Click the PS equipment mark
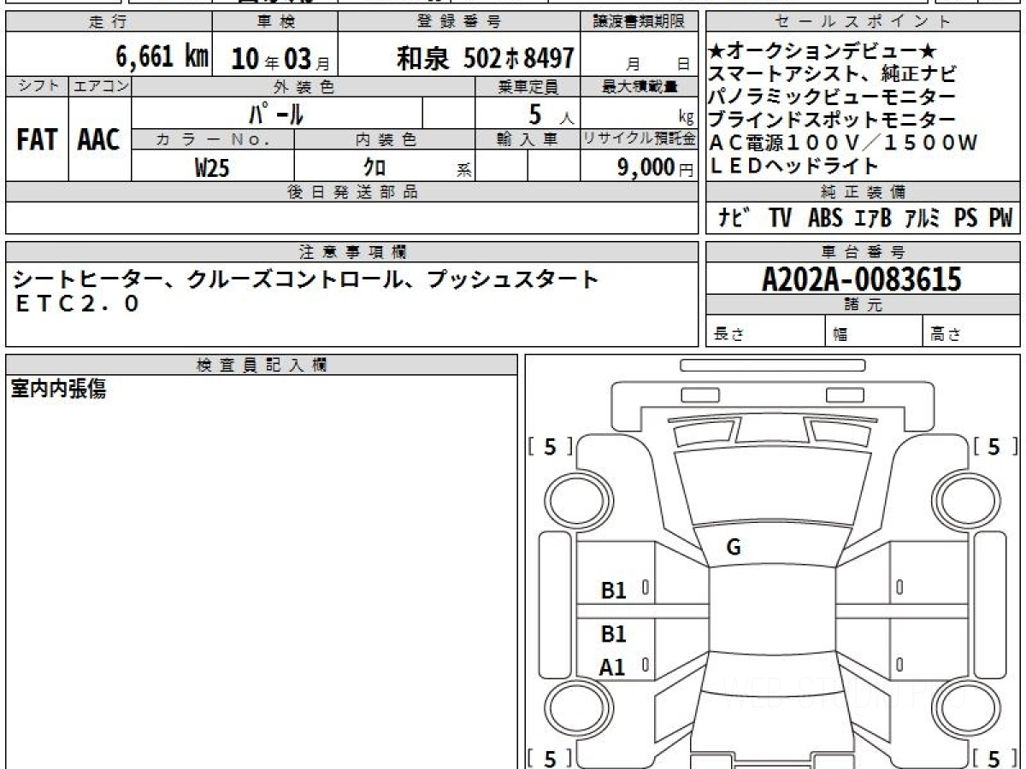Screen dimensions: 1026x769 [966, 219]
